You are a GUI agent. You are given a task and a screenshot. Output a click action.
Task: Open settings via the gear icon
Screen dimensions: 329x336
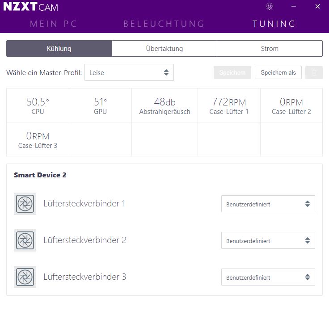[x=270, y=6]
